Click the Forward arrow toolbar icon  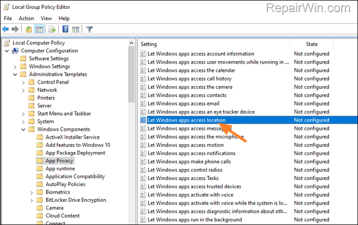tap(15, 29)
